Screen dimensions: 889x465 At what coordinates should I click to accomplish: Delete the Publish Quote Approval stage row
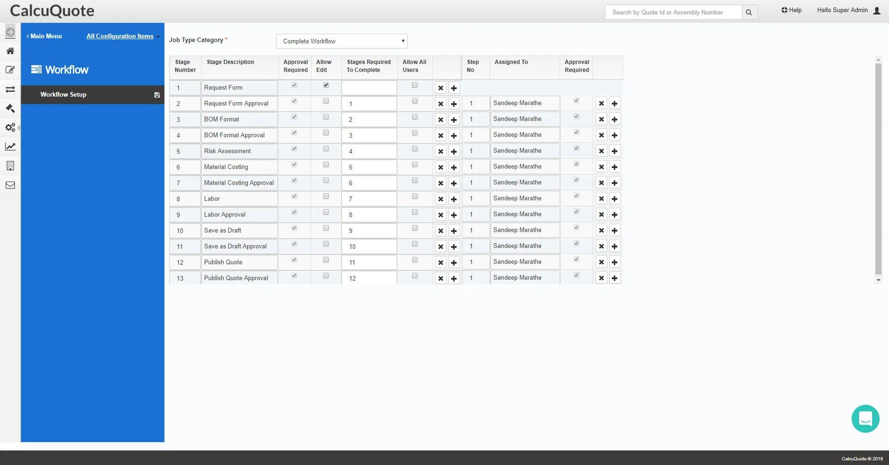[441, 278]
